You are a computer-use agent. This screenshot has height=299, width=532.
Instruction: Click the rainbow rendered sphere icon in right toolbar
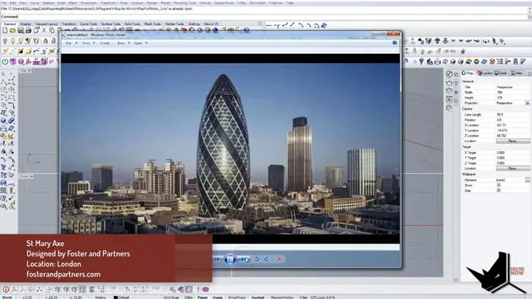477,61
